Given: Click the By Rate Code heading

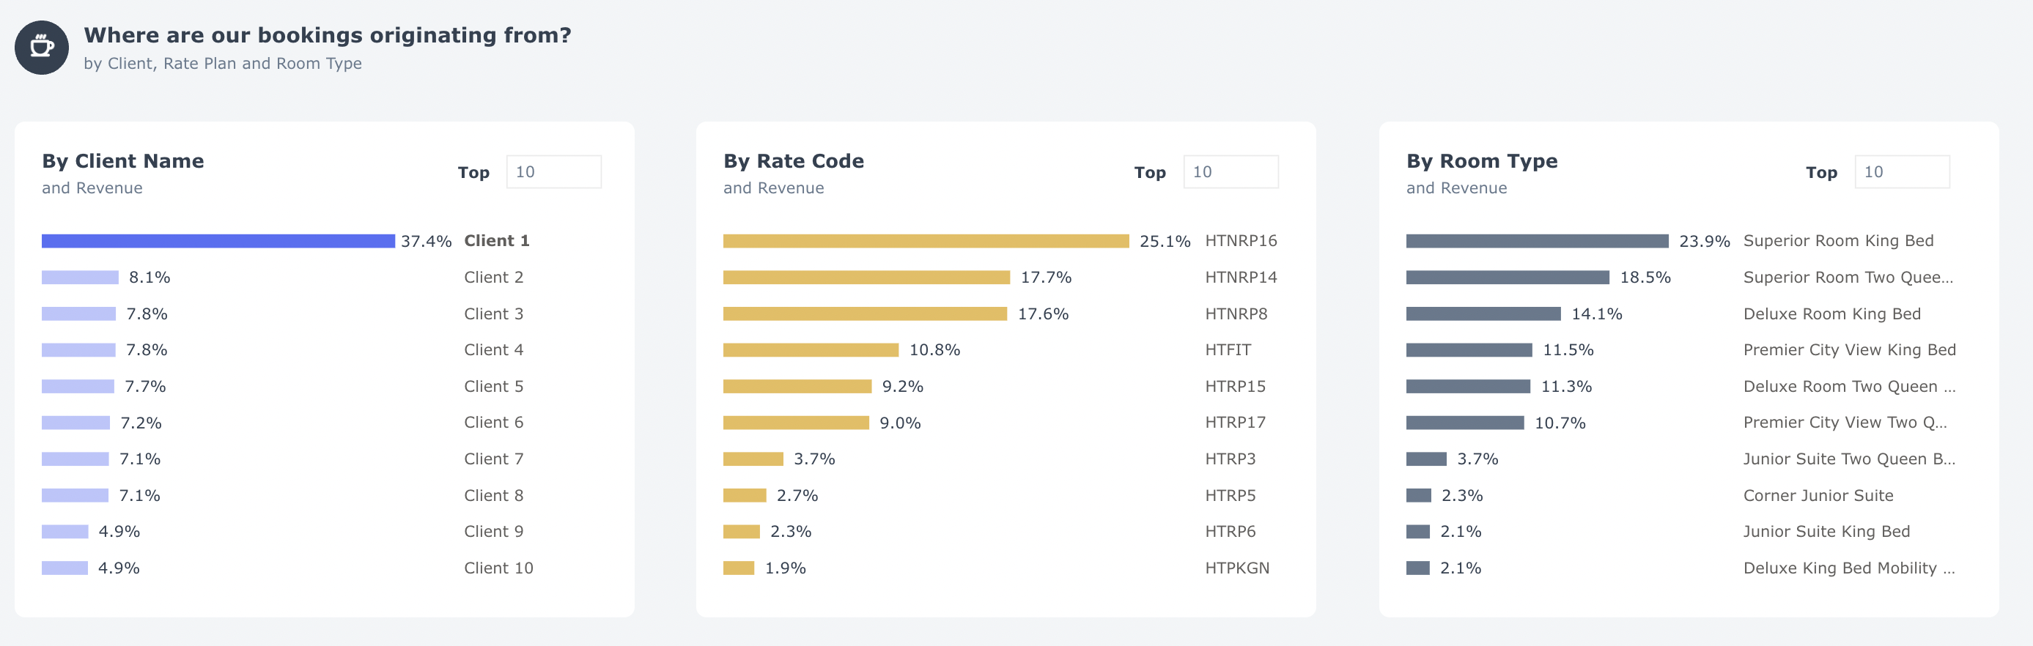Looking at the screenshot, I should click(x=793, y=161).
